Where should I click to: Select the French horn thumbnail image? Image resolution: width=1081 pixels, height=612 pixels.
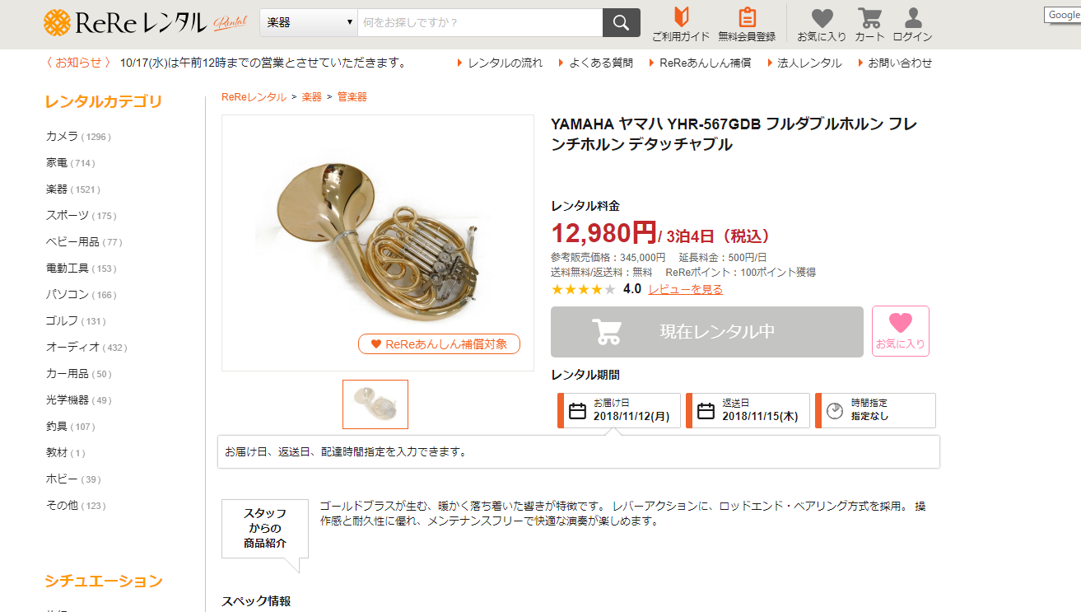[x=375, y=404]
